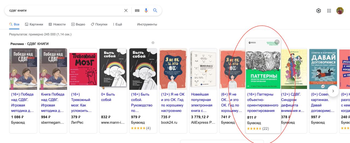Open link '(16+) Быть собой. Руководство по'
The width and height of the screenshot is (350, 143).
pyautogui.click(x=141, y=102)
